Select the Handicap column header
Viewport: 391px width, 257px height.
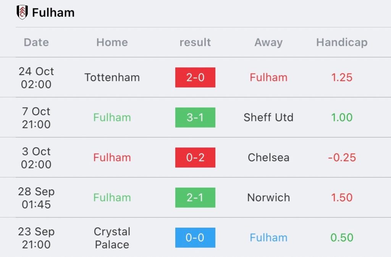[342, 42]
